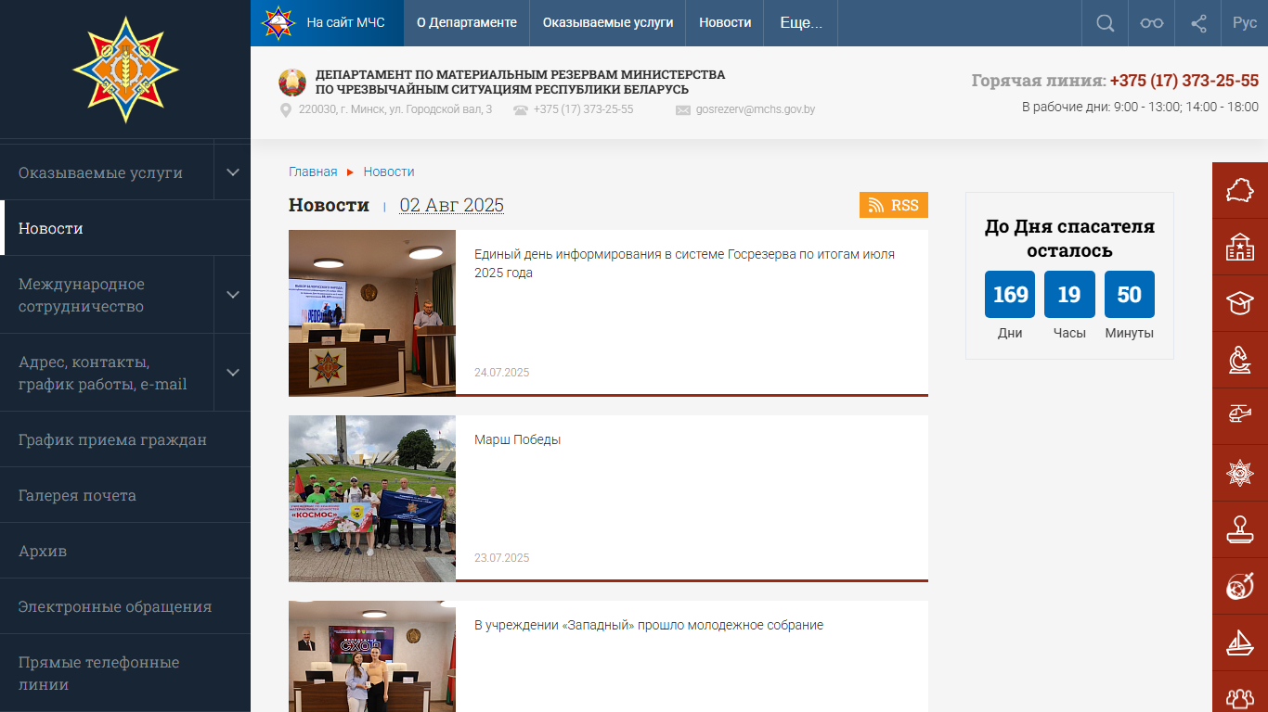Open the news about «Западный» молодежное собрание
The image size is (1268, 712).
[649, 625]
